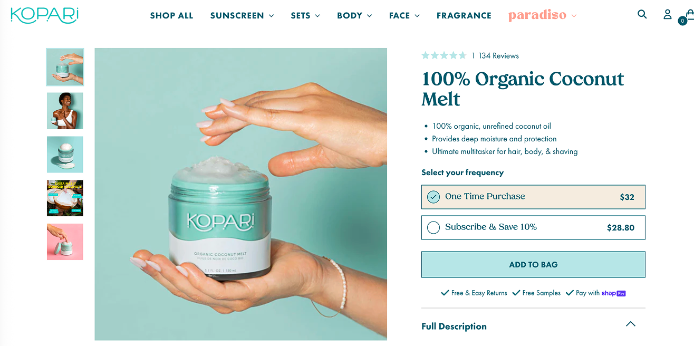Screen dimensions: 694x346
Task: Go to Shop All
Action: (x=171, y=15)
